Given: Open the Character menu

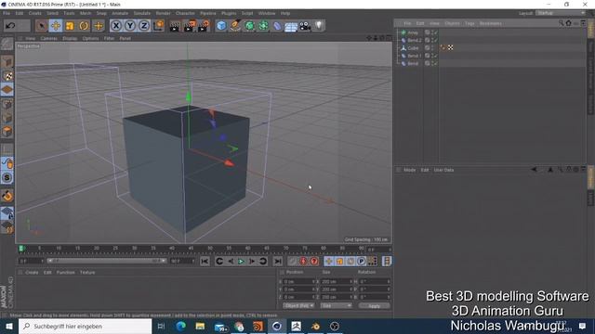Looking at the screenshot, I should 185,13.
